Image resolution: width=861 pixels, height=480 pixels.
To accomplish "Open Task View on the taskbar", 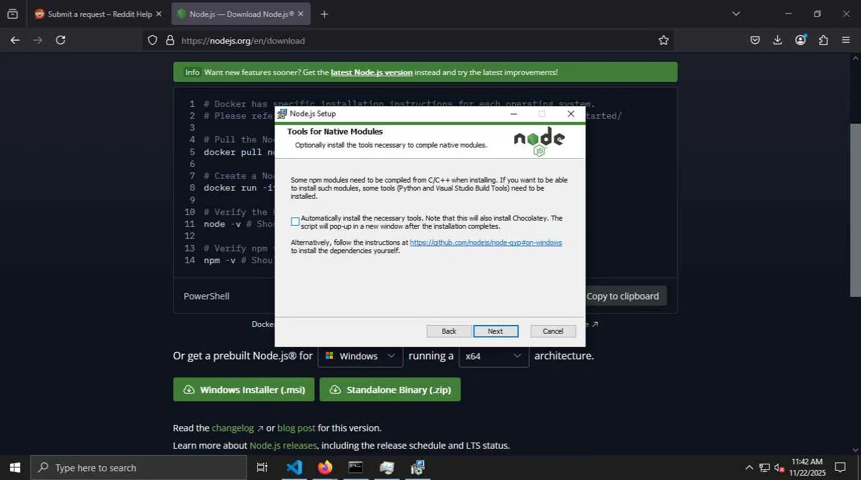I will 262,467.
